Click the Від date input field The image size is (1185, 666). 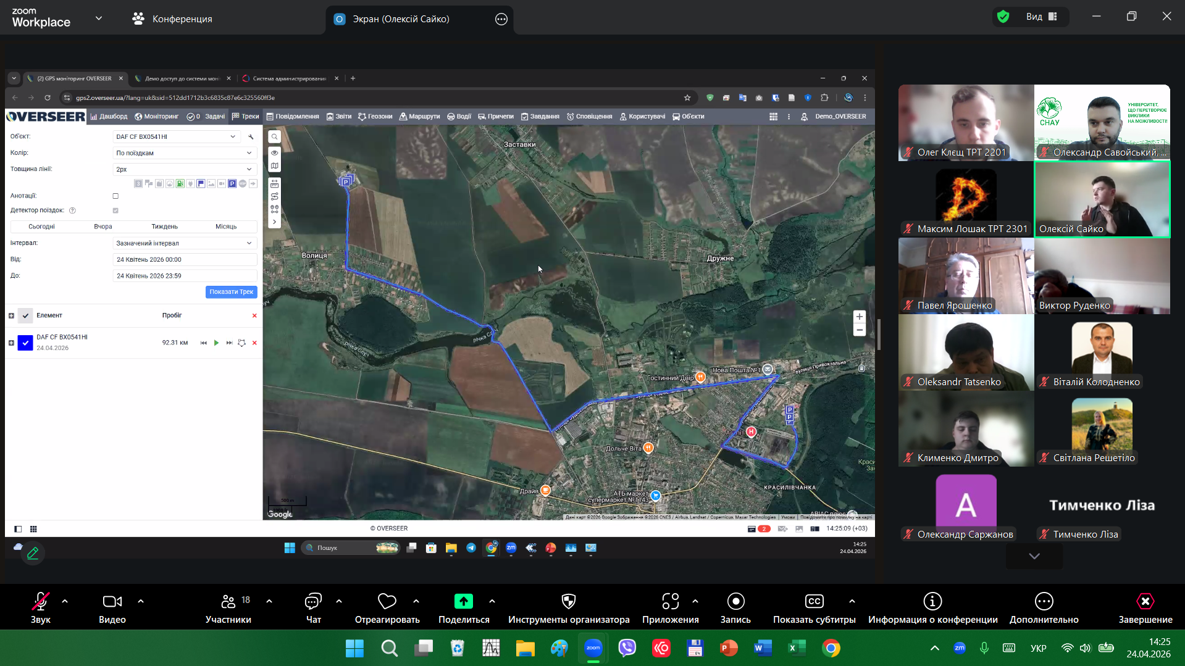pyautogui.click(x=184, y=260)
